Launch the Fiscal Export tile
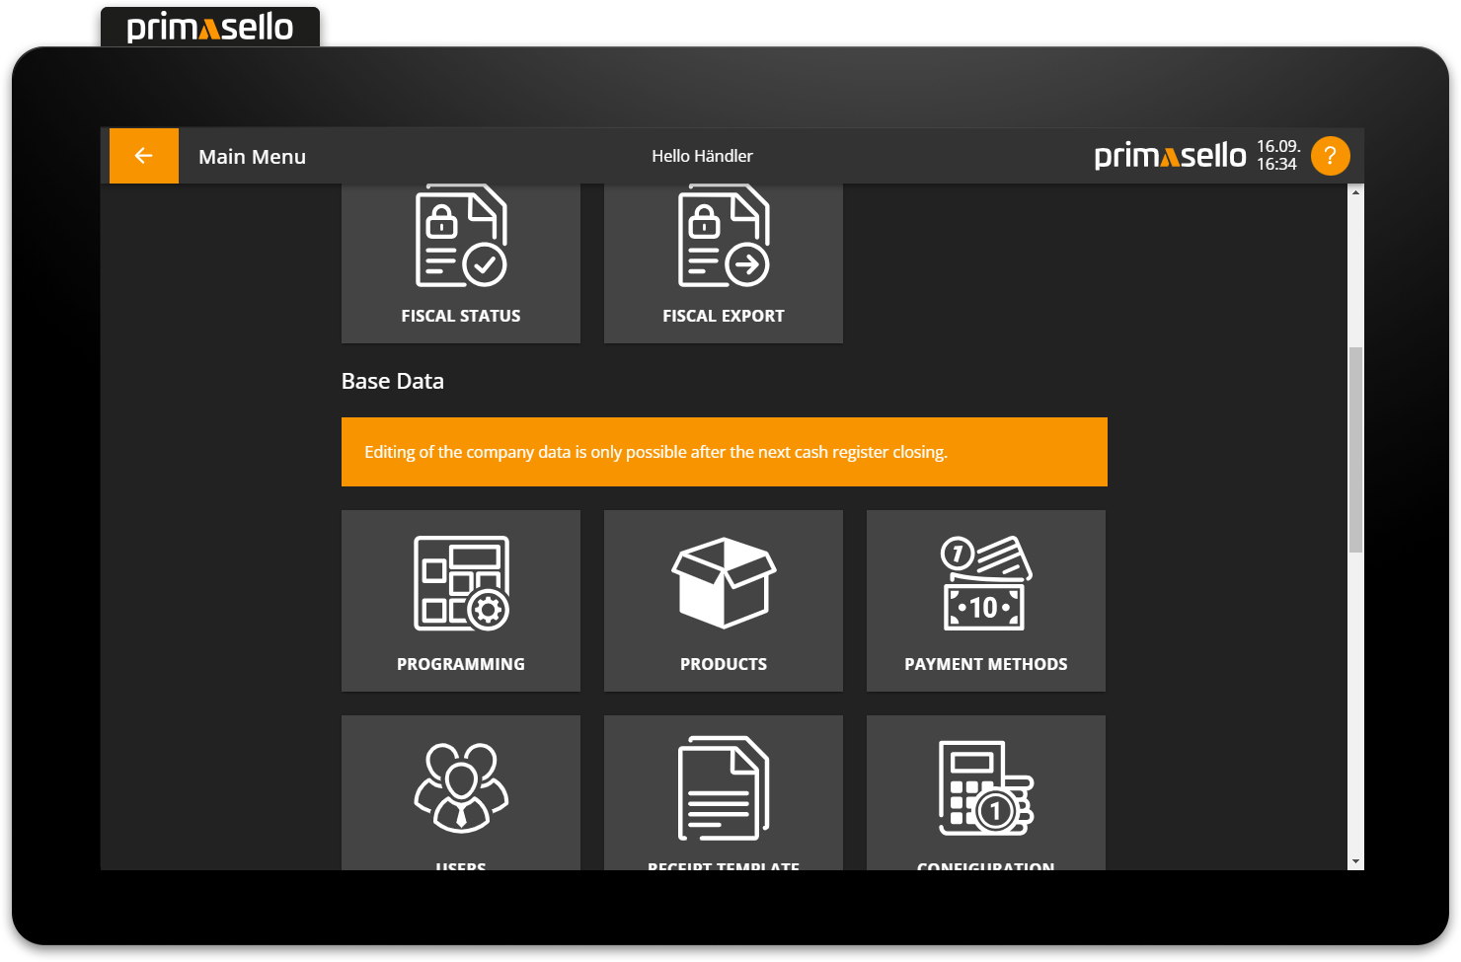The height and width of the screenshot is (962, 1461). (x=723, y=261)
